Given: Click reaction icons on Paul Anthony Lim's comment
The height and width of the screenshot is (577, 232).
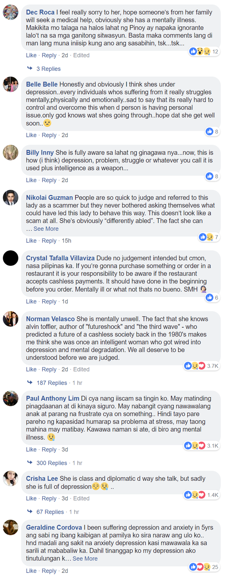Looking at the screenshot, I should click(x=195, y=446).
